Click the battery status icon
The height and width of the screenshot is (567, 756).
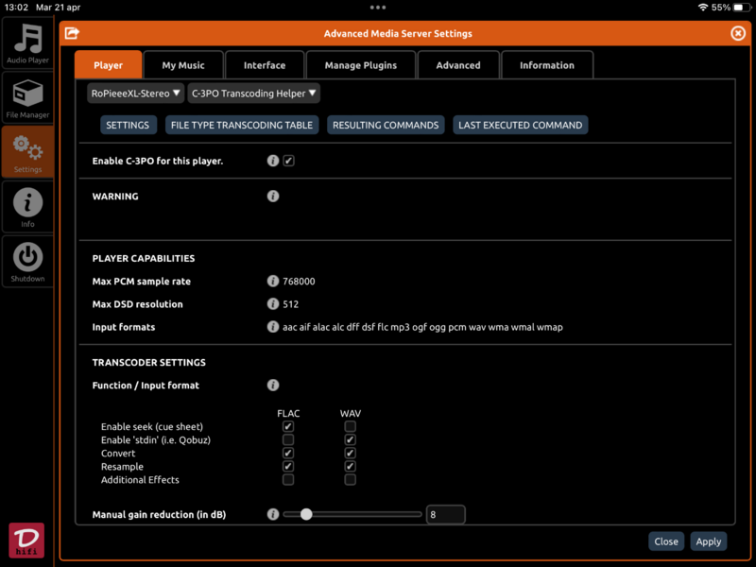pyautogui.click(x=740, y=8)
